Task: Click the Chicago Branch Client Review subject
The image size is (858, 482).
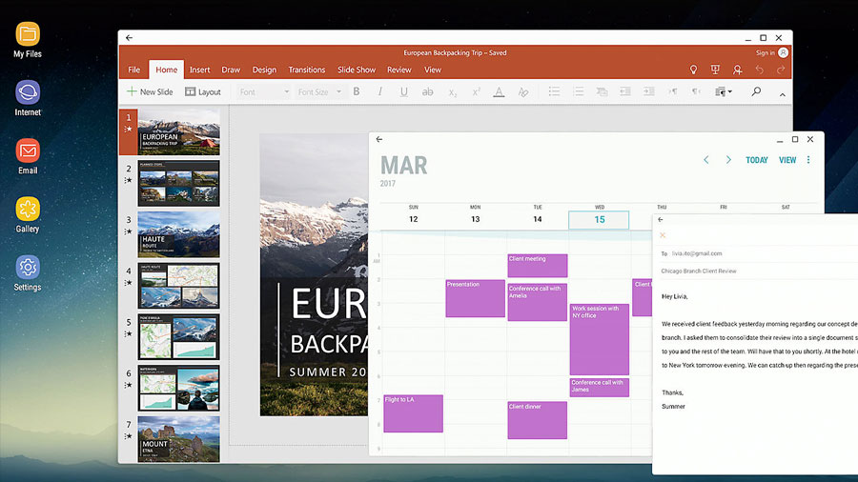Action: pyautogui.click(x=698, y=271)
